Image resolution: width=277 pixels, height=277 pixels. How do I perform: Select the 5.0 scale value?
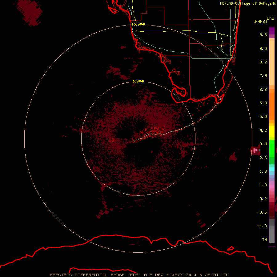point(263,117)
